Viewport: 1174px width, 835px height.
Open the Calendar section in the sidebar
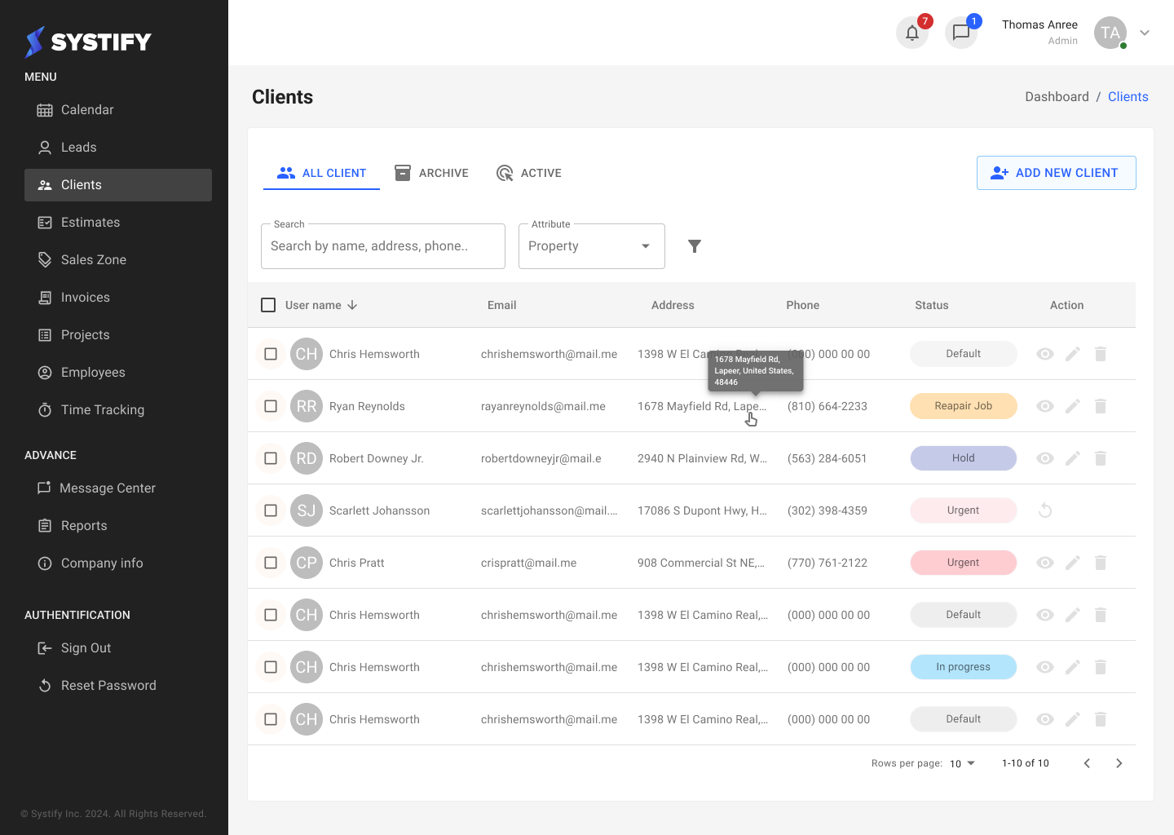tap(86, 109)
